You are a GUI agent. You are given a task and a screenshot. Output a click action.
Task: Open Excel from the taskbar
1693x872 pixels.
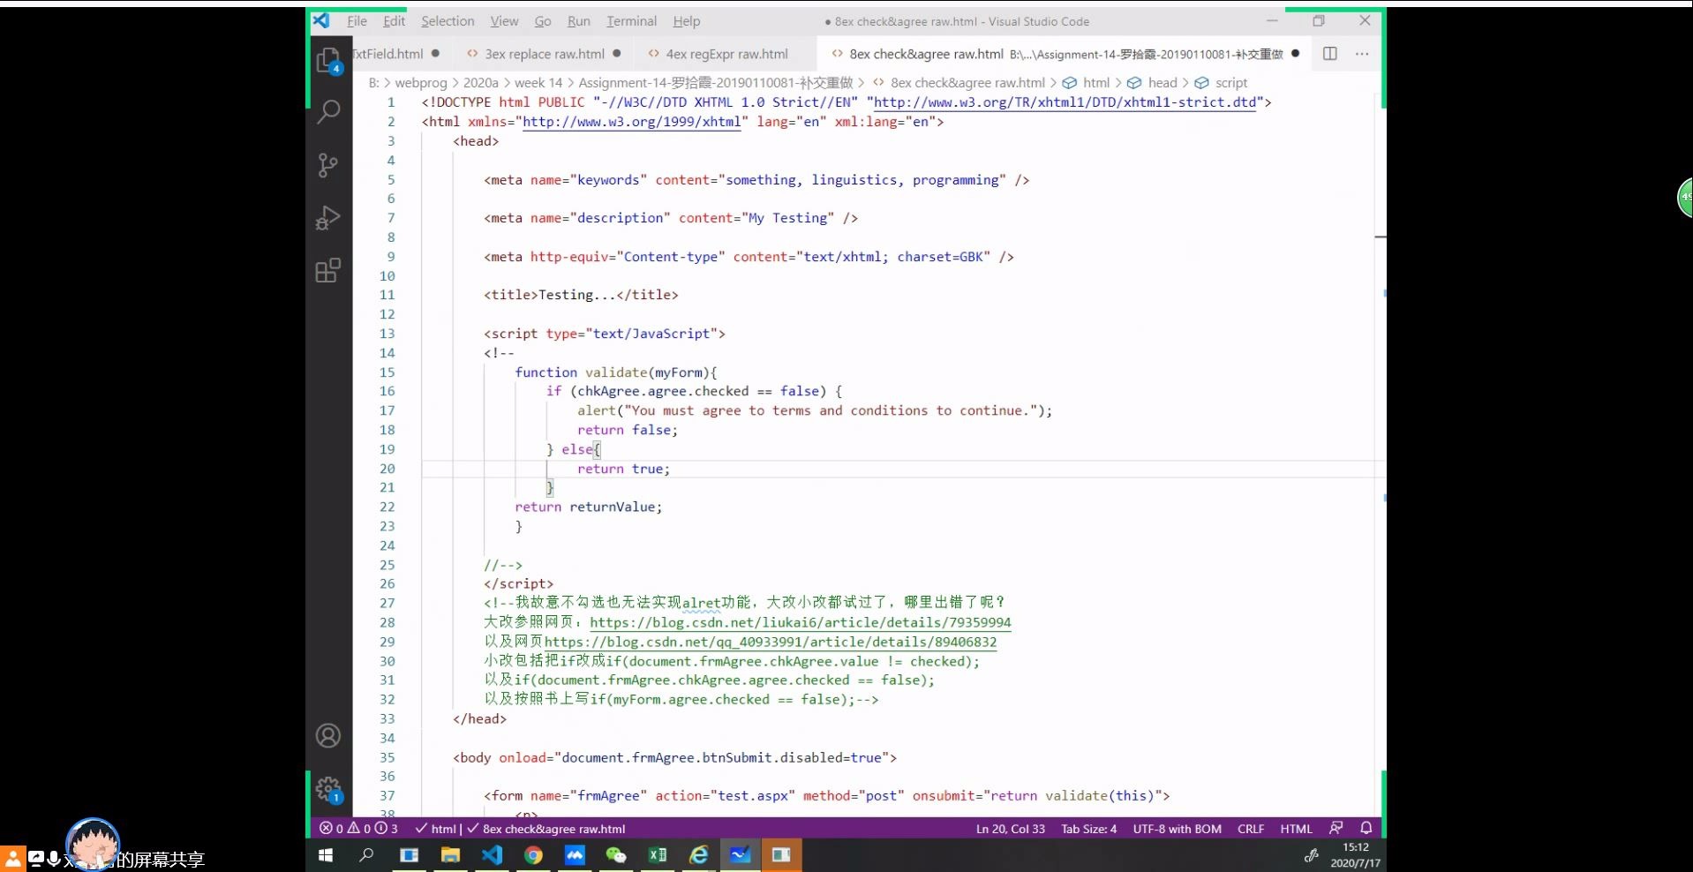[x=658, y=855]
